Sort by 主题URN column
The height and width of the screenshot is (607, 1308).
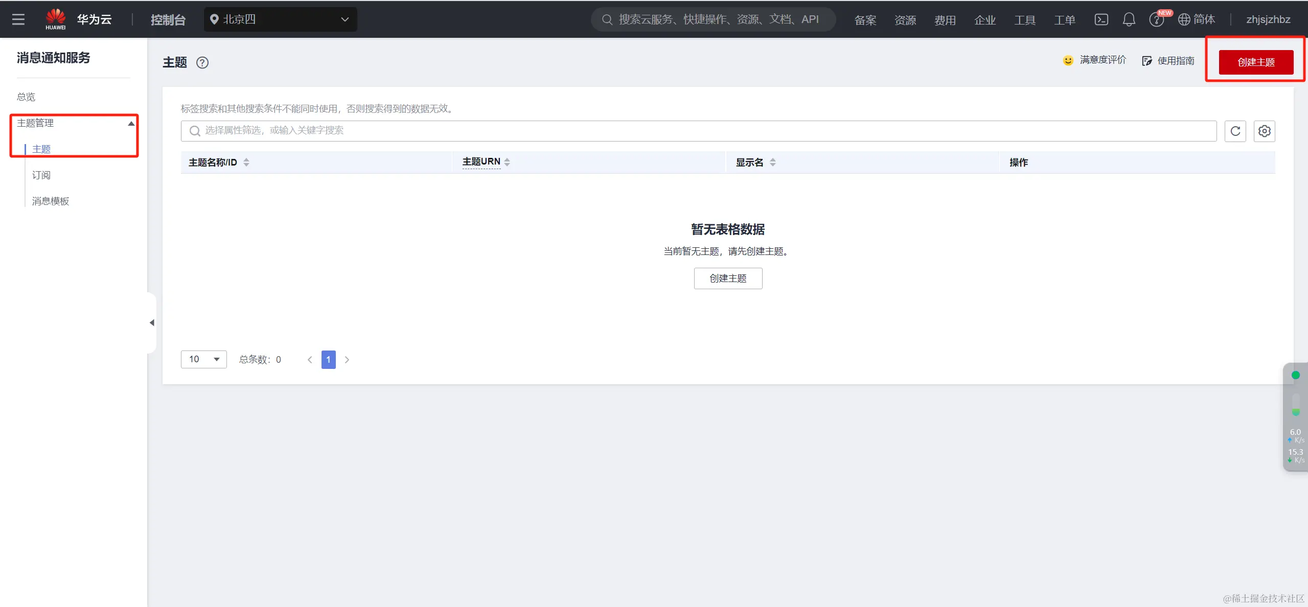[x=507, y=162]
